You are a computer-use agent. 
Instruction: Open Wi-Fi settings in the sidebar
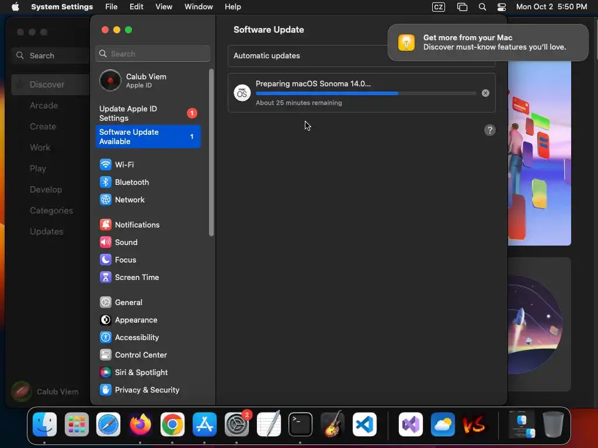[148, 164]
